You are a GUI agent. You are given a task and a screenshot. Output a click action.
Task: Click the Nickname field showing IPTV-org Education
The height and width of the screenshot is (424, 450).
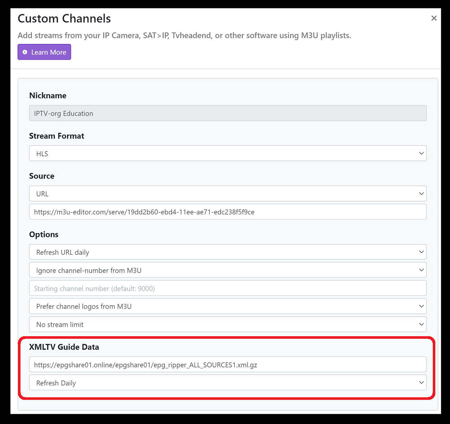coord(227,113)
